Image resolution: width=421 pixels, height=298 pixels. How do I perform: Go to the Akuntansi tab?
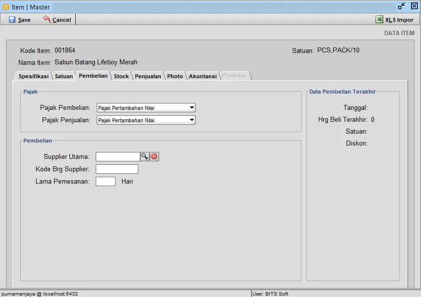click(x=203, y=76)
